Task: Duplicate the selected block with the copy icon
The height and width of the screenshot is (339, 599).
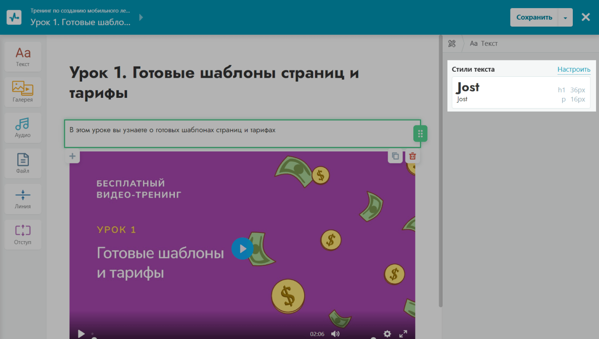Action: 395,156
